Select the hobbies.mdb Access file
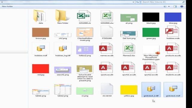192x108 pixels. 172,31
